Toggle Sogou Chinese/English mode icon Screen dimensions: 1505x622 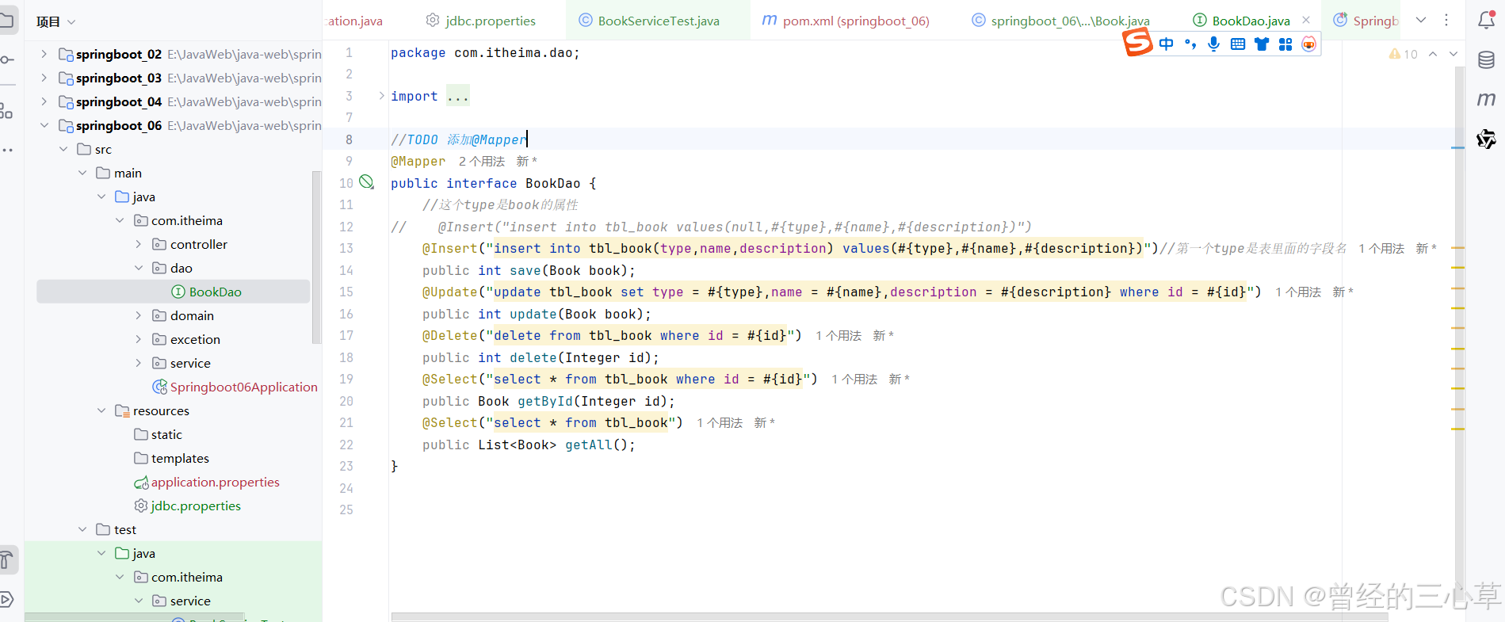(x=1167, y=44)
